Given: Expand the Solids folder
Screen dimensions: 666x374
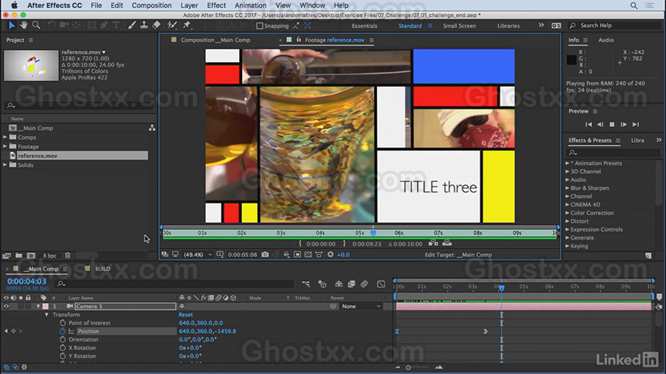Looking at the screenshot, I should tap(5, 165).
